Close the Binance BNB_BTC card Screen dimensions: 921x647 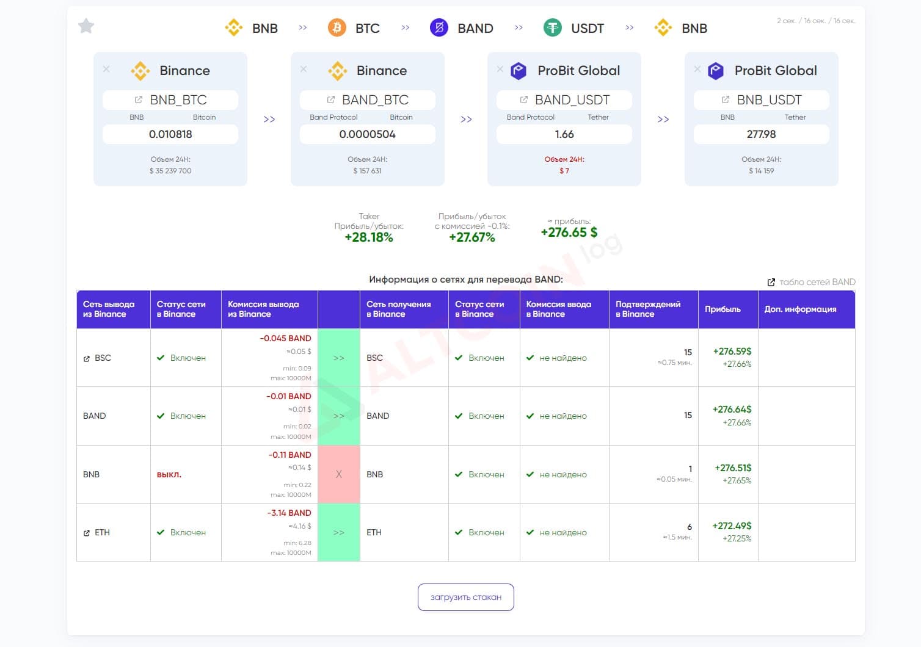(106, 69)
